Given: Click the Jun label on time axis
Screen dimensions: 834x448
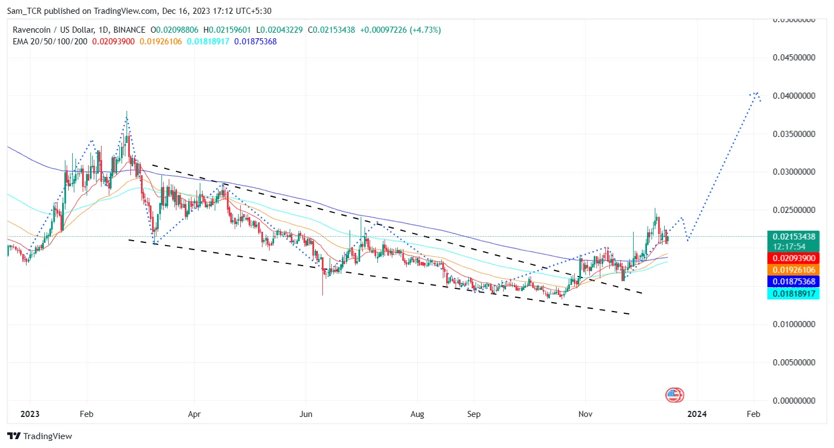Looking at the screenshot, I should pyautogui.click(x=305, y=414).
